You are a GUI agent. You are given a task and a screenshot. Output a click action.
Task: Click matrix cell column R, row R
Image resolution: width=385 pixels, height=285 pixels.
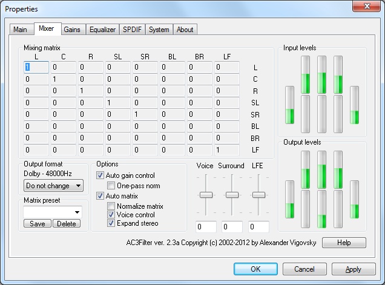[91, 91]
